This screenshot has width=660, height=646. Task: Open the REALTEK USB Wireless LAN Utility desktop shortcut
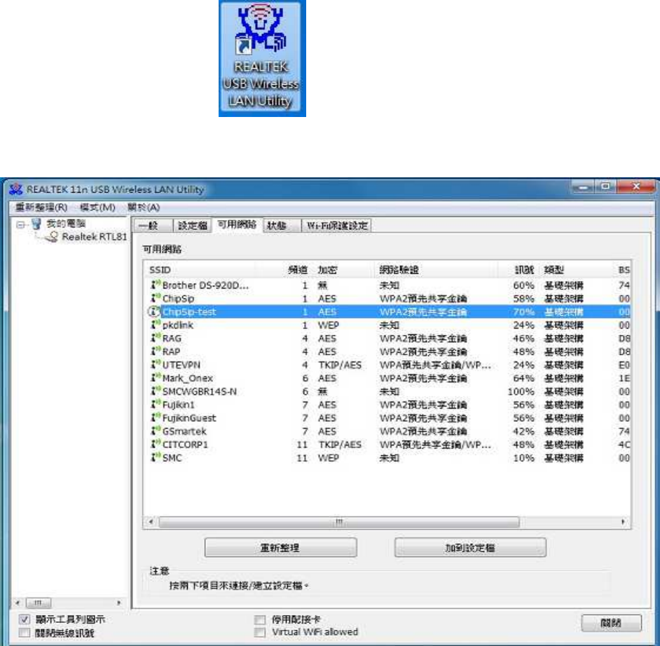(262, 58)
